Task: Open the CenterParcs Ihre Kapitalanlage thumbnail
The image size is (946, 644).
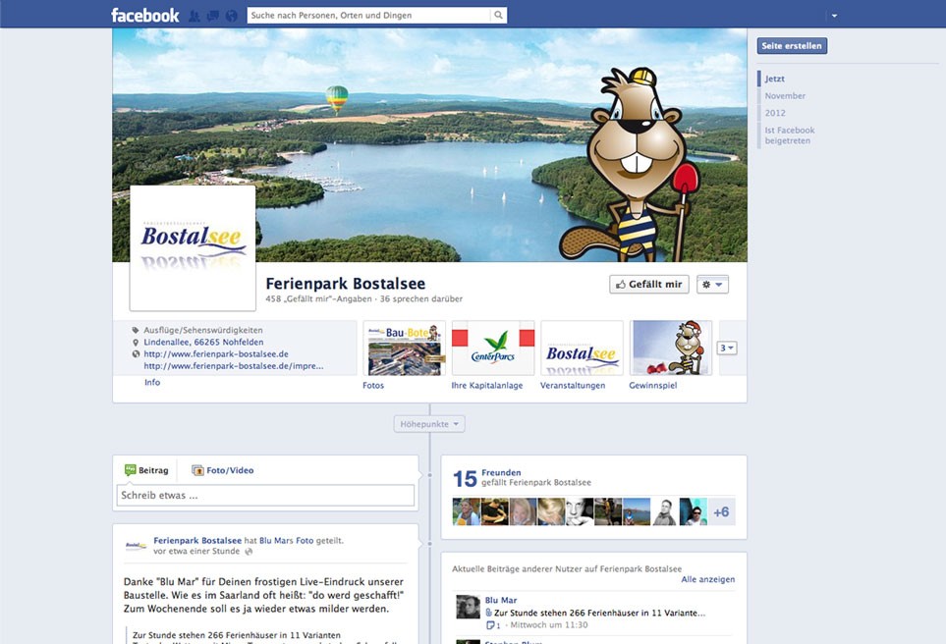Action: (x=493, y=349)
